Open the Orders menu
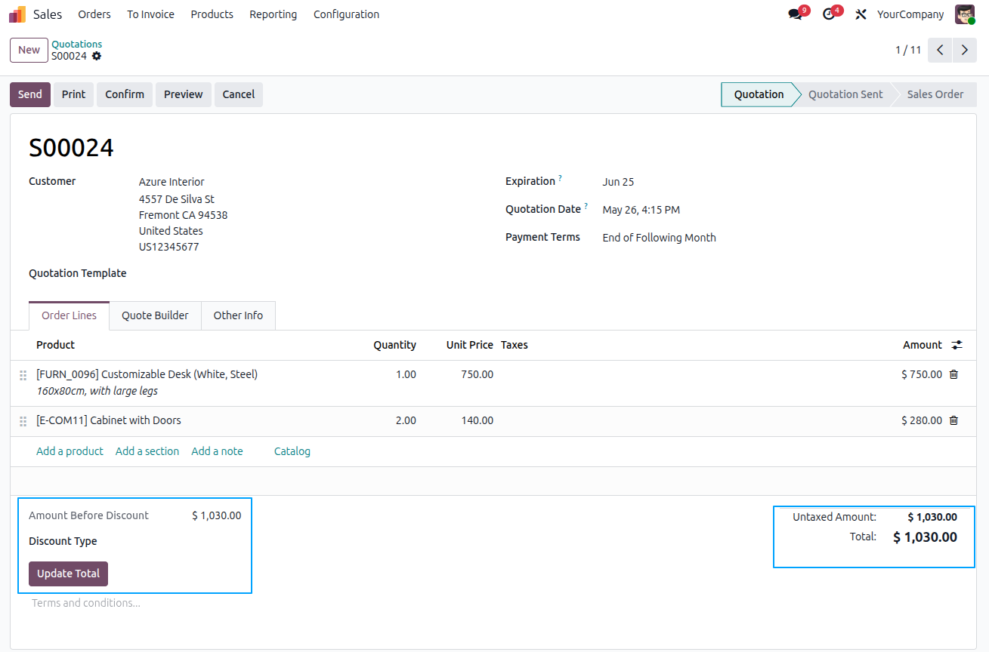The height and width of the screenshot is (652, 989). tap(94, 14)
